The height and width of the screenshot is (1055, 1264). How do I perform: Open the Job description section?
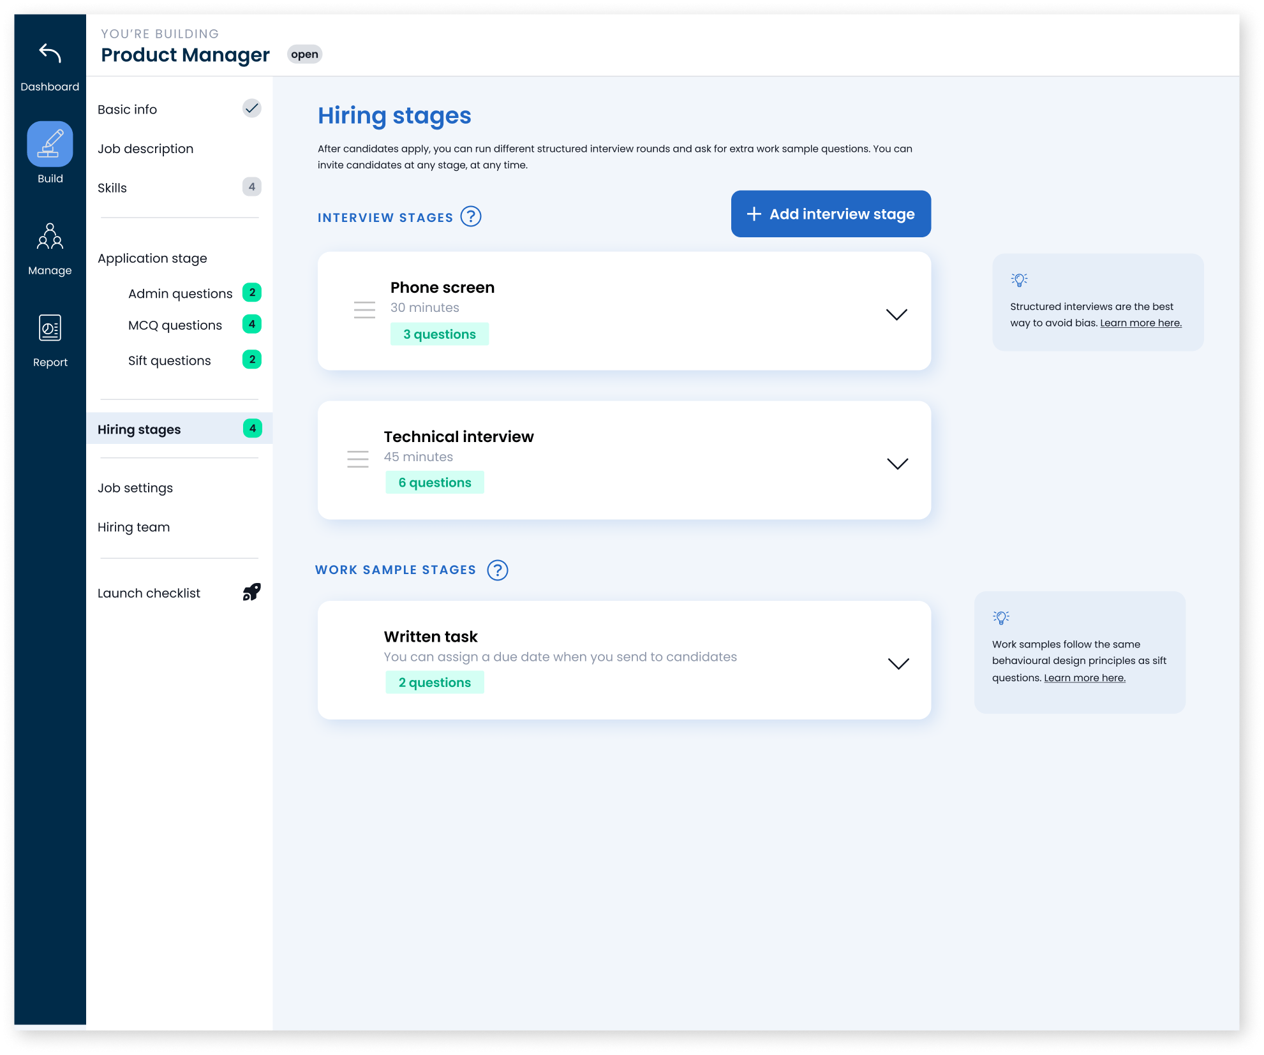click(145, 149)
